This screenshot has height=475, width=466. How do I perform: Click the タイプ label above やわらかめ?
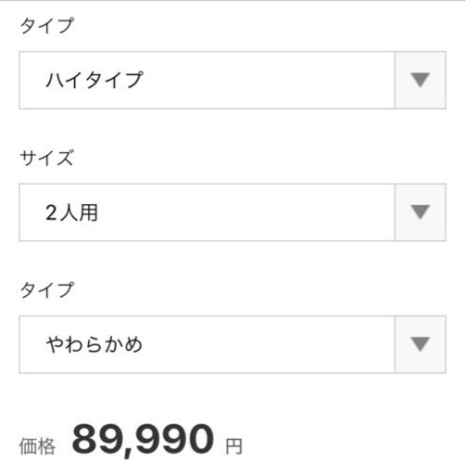[x=46, y=289]
